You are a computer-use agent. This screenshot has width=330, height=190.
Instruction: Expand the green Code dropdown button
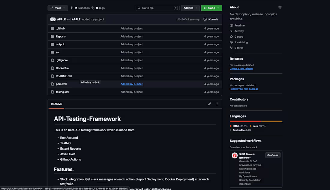(211, 8)
